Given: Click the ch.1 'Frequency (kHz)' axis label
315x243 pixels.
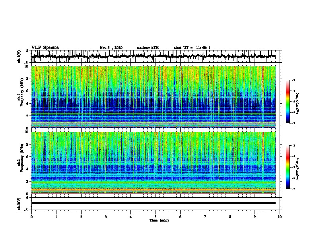Looking at the screenshot, I should pos(22,93).
